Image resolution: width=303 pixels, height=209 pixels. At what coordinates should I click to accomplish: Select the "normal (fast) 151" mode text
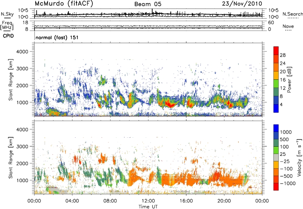pyautogui.click(x=57, y=37)
